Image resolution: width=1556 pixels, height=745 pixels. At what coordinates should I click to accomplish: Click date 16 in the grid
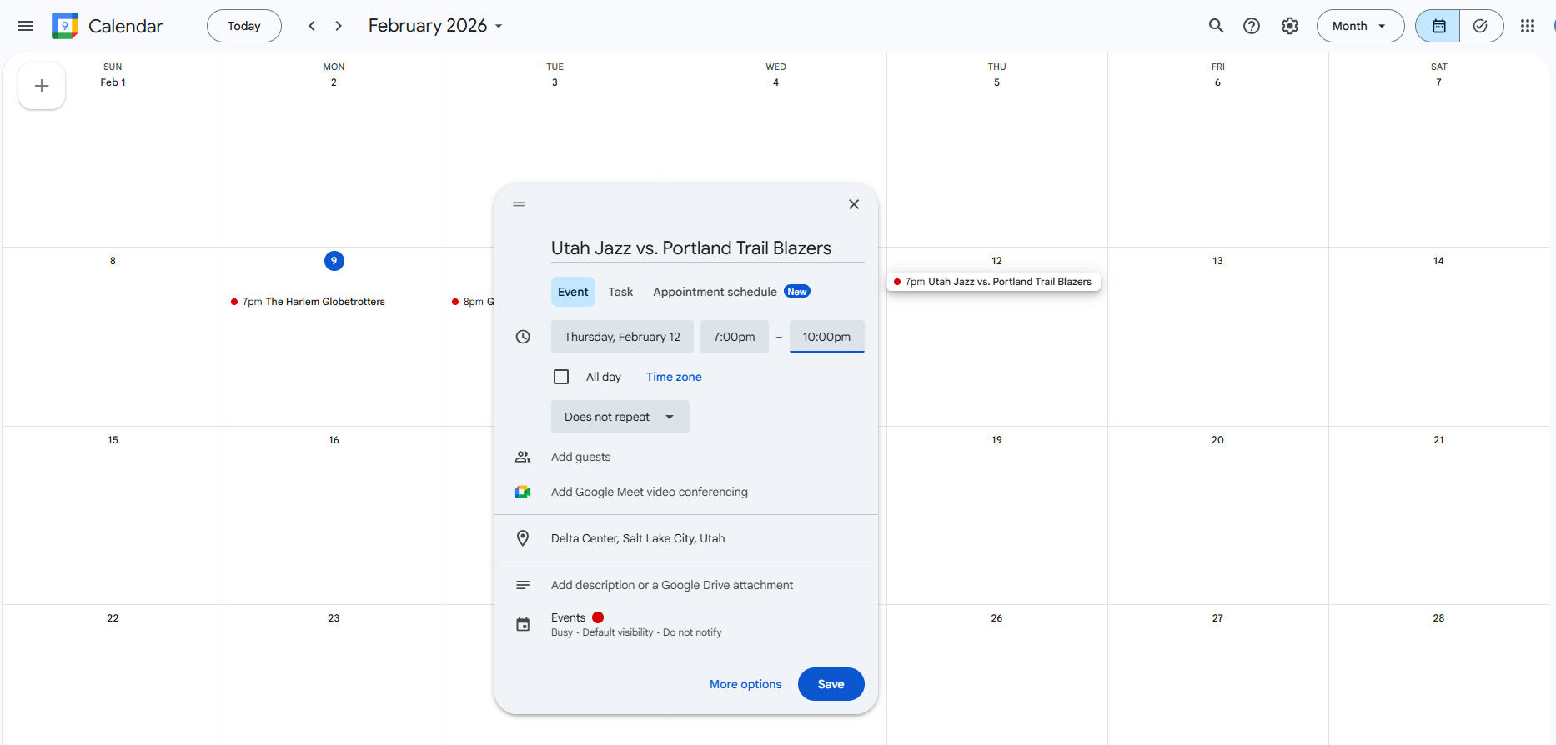(334, 440)
